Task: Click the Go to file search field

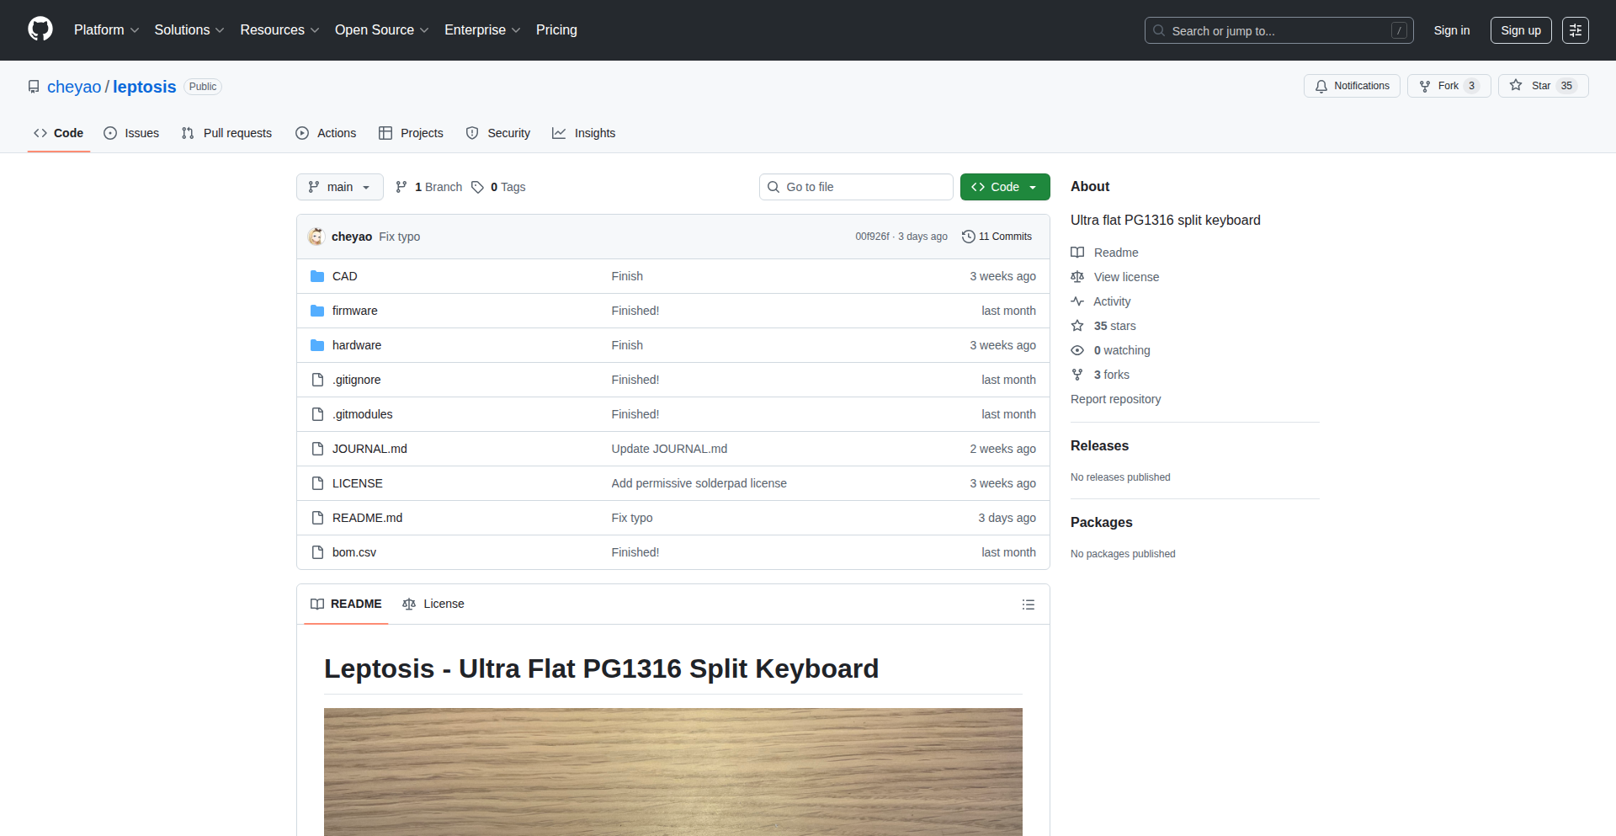Action: (856, 187)
